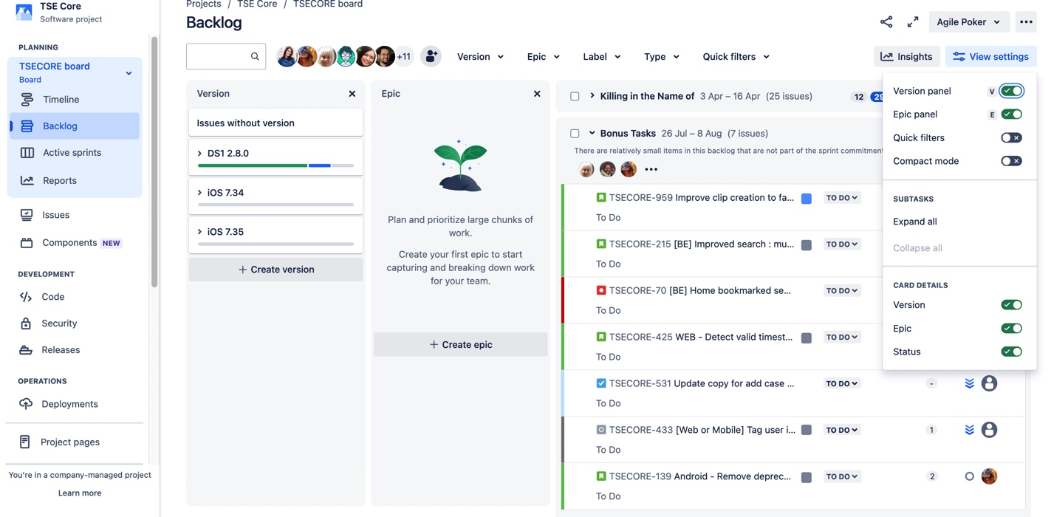Tick the Bonus Tasks sprint checkbox
This screenshot has width=1051, height=517.
pos(575,134)
